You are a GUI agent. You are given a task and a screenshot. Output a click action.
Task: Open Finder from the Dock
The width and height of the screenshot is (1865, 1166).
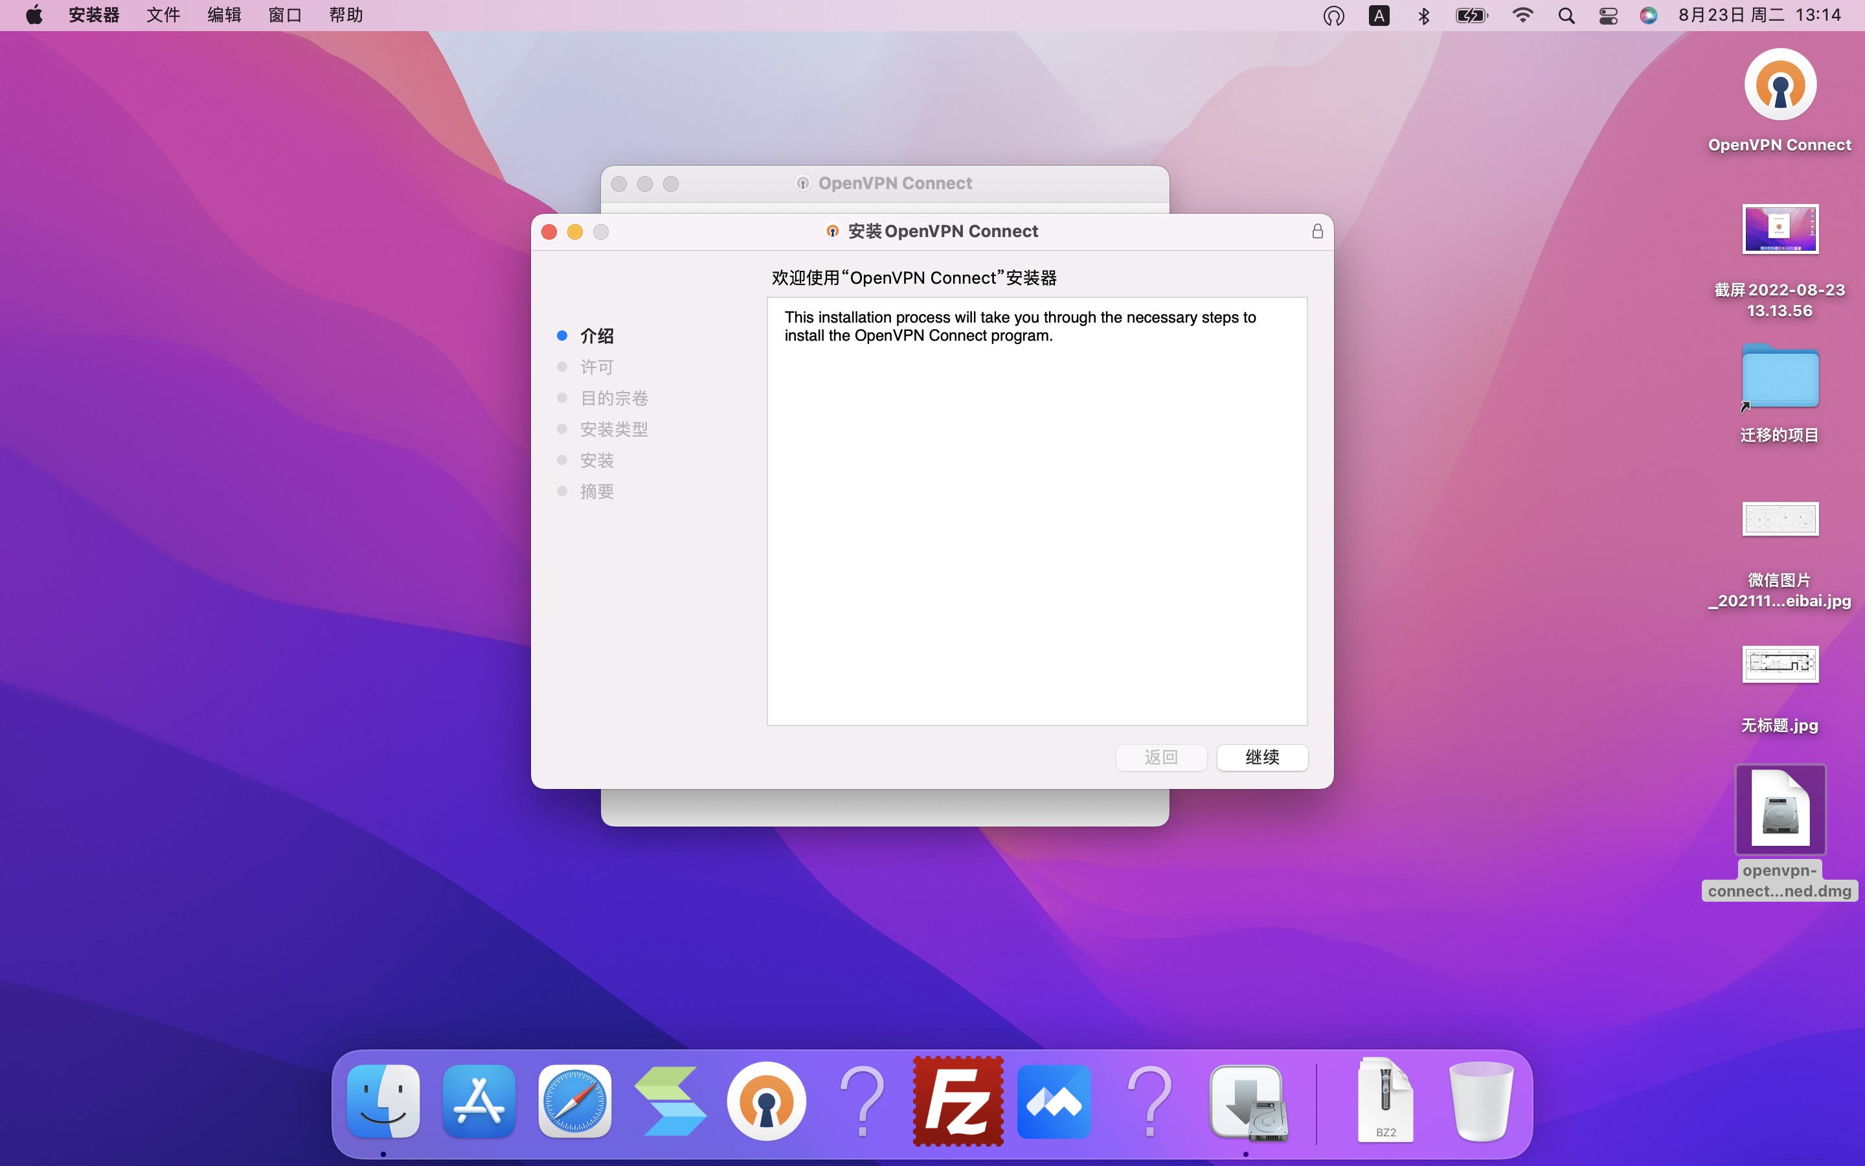point(383,1101)
